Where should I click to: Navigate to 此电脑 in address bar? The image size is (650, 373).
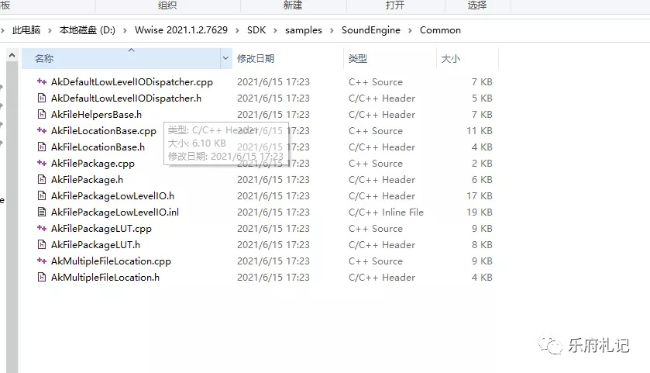click(26, 30)
